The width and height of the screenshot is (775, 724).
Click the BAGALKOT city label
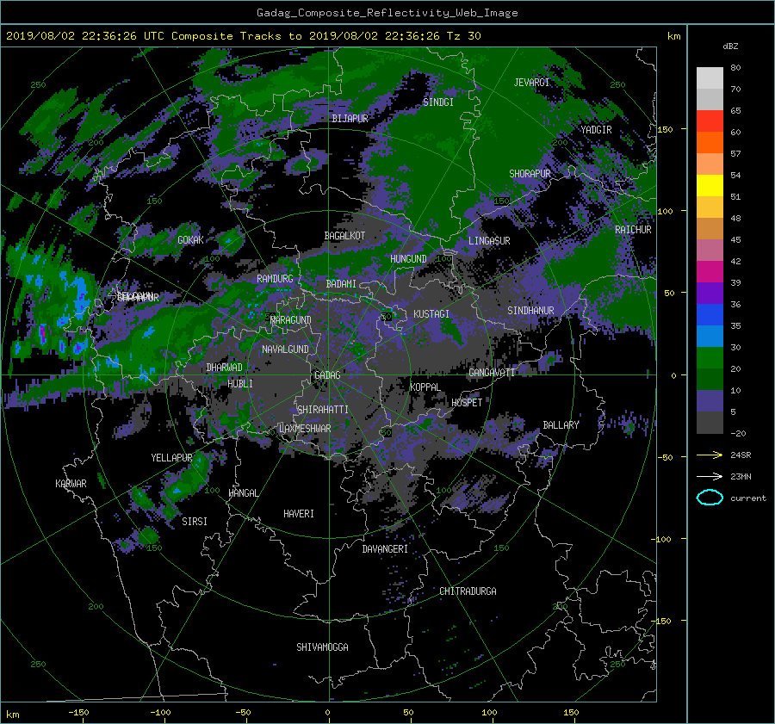click(x=344, y=236)
